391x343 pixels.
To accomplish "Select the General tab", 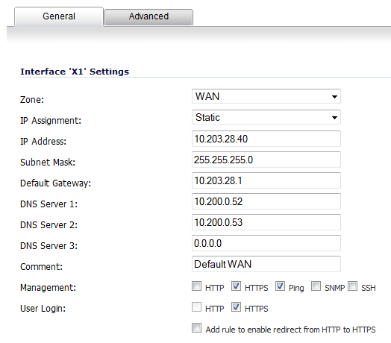I will (59, 16).
